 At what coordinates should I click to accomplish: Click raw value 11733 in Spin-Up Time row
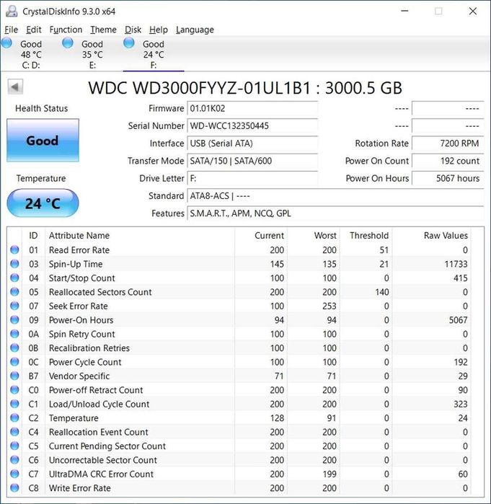(x=456, y=264)
